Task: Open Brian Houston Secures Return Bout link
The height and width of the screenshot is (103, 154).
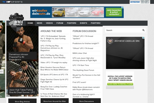Action: coord(54,68)
